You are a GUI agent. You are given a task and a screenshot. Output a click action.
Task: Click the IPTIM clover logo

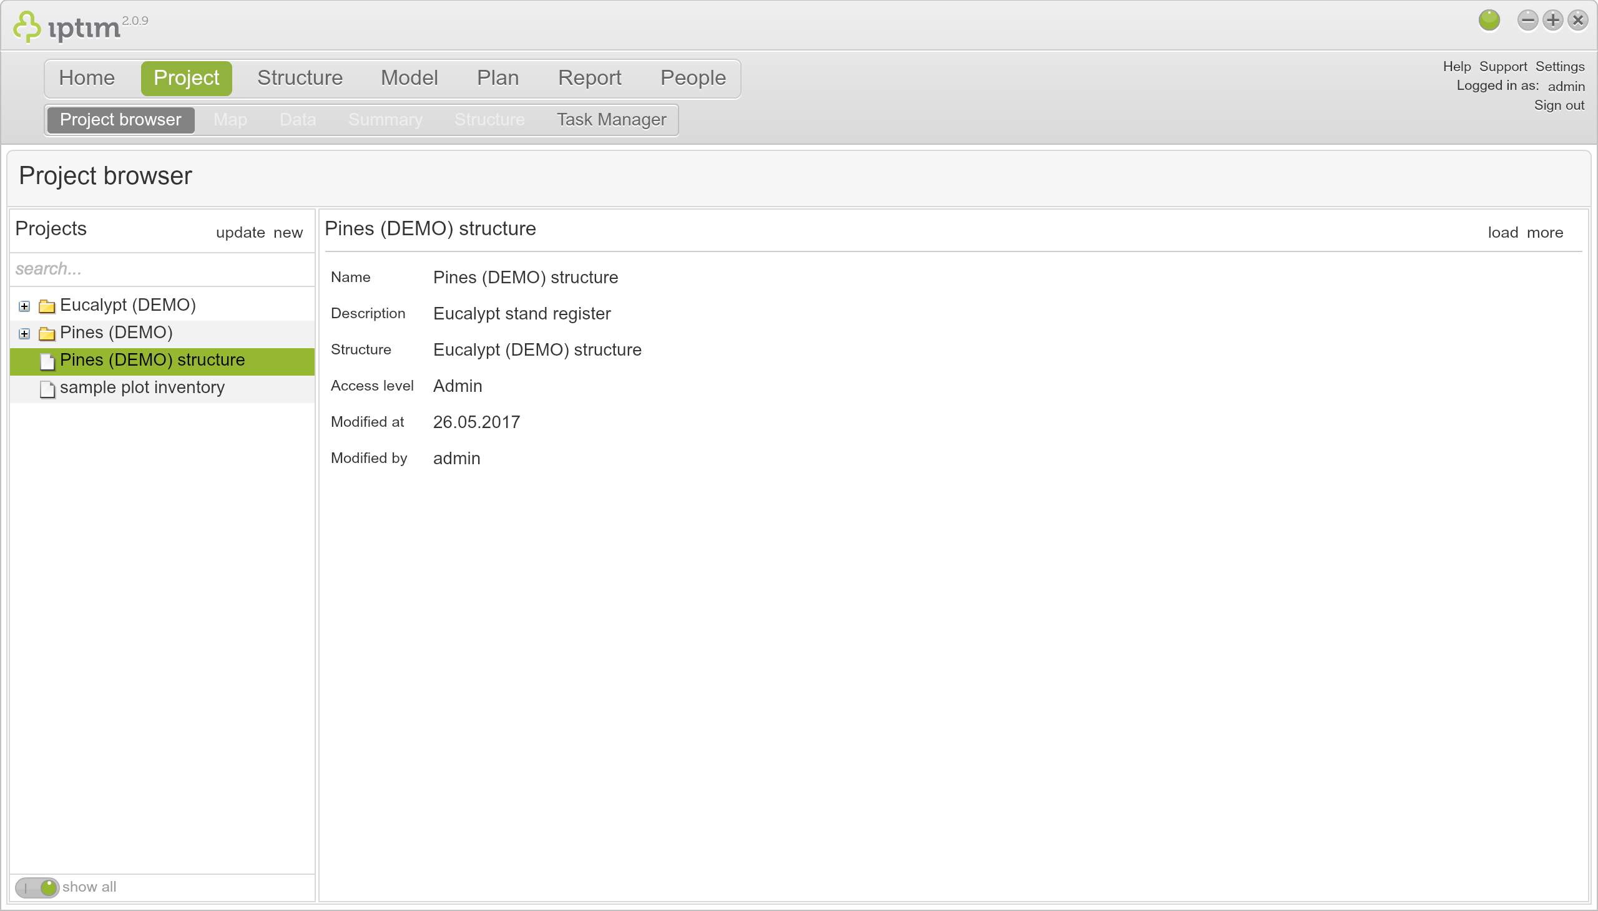pyautogui.click(x=27, y=25)
